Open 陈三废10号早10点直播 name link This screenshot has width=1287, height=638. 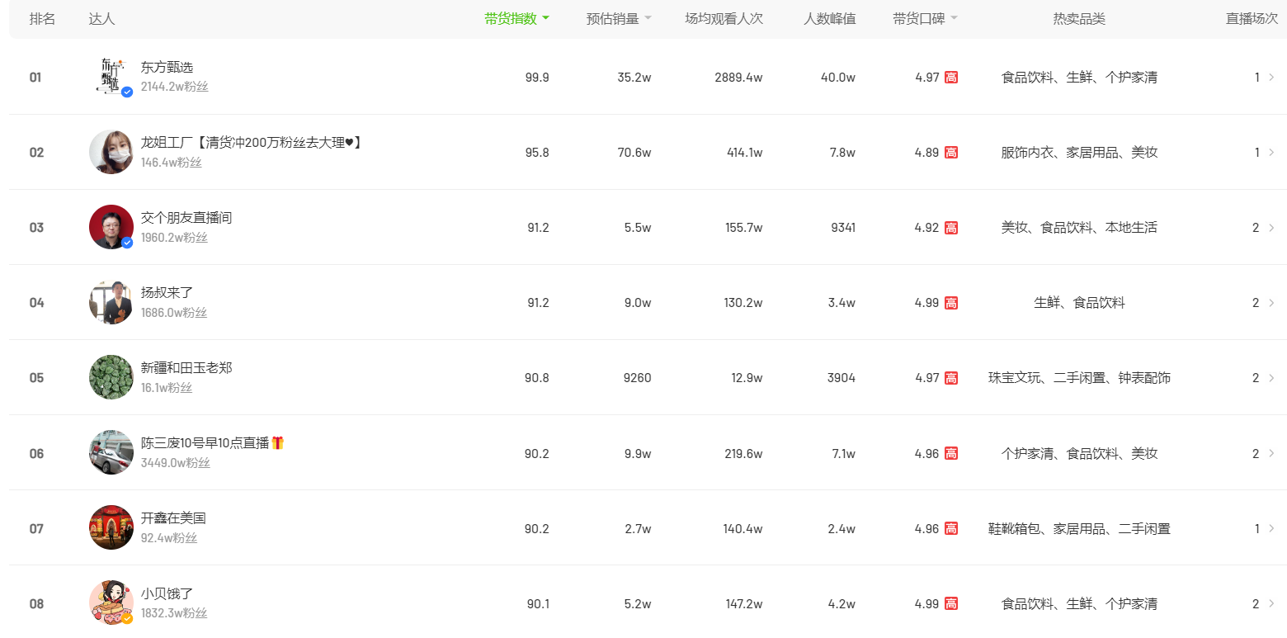coord(205,443)
